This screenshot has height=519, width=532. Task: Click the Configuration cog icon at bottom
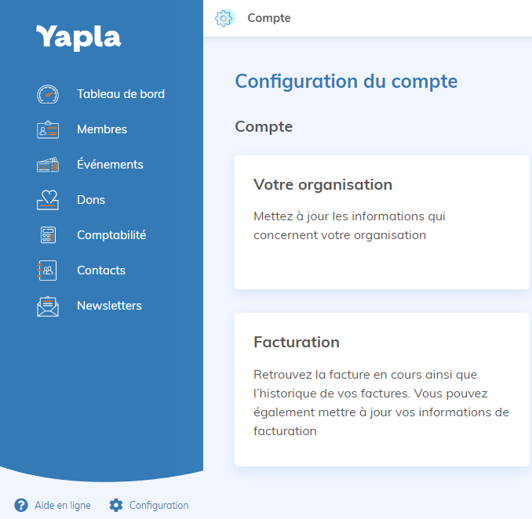coord(116,505)
